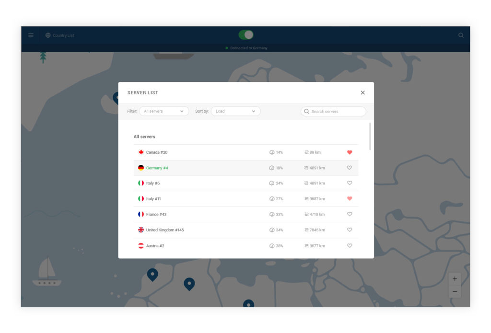This screenshot has width=491, height=333.
Task: Click the France flag icon
Action: click(141, 214)
